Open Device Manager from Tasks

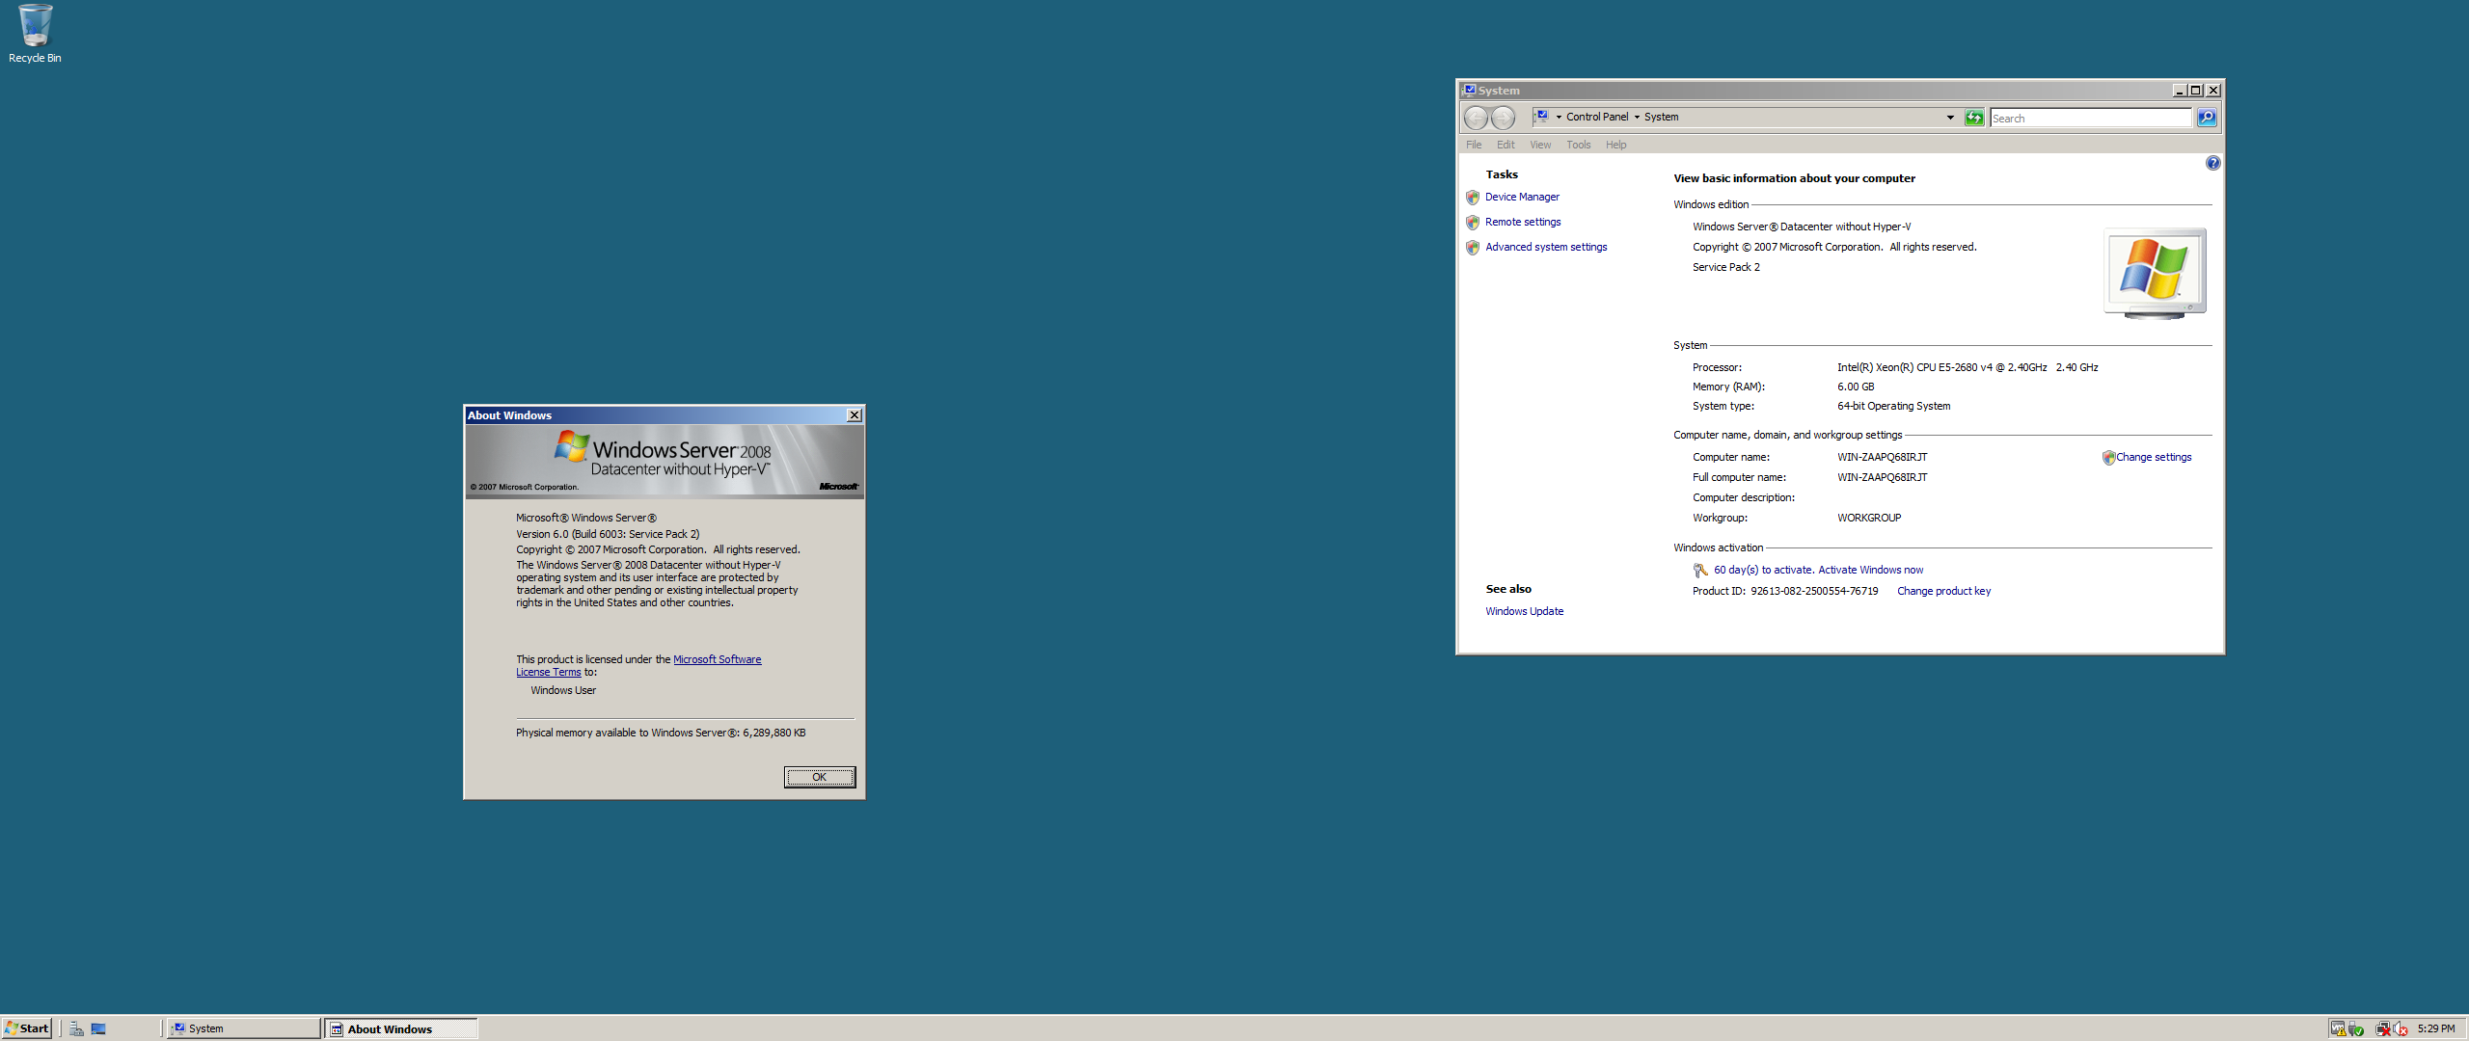tap(1522, 197)
